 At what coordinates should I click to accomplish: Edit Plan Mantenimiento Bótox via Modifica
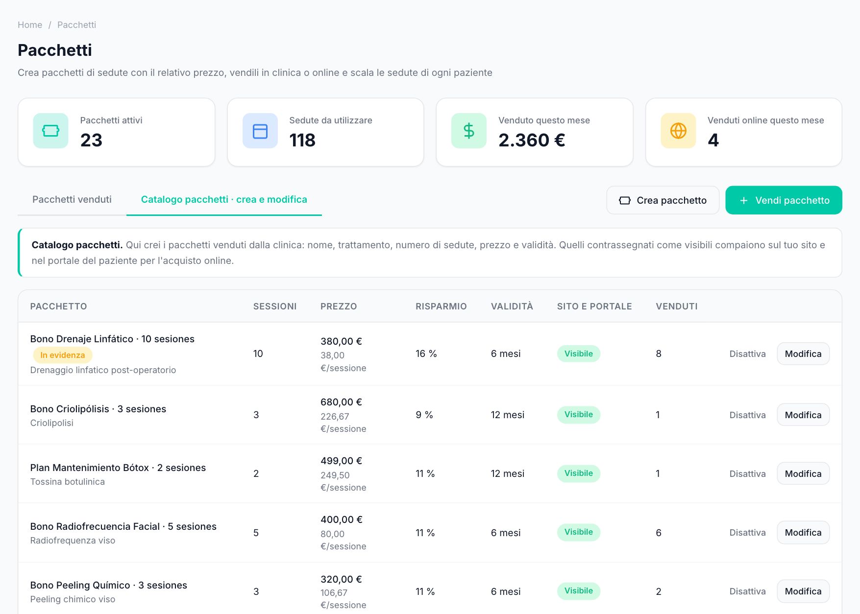click(x=803, y=473)
